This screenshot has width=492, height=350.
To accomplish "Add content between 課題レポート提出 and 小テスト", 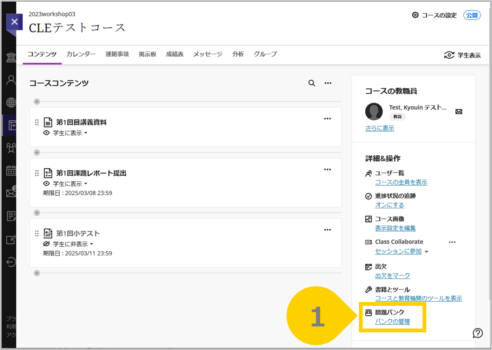I will coord(37,213).
